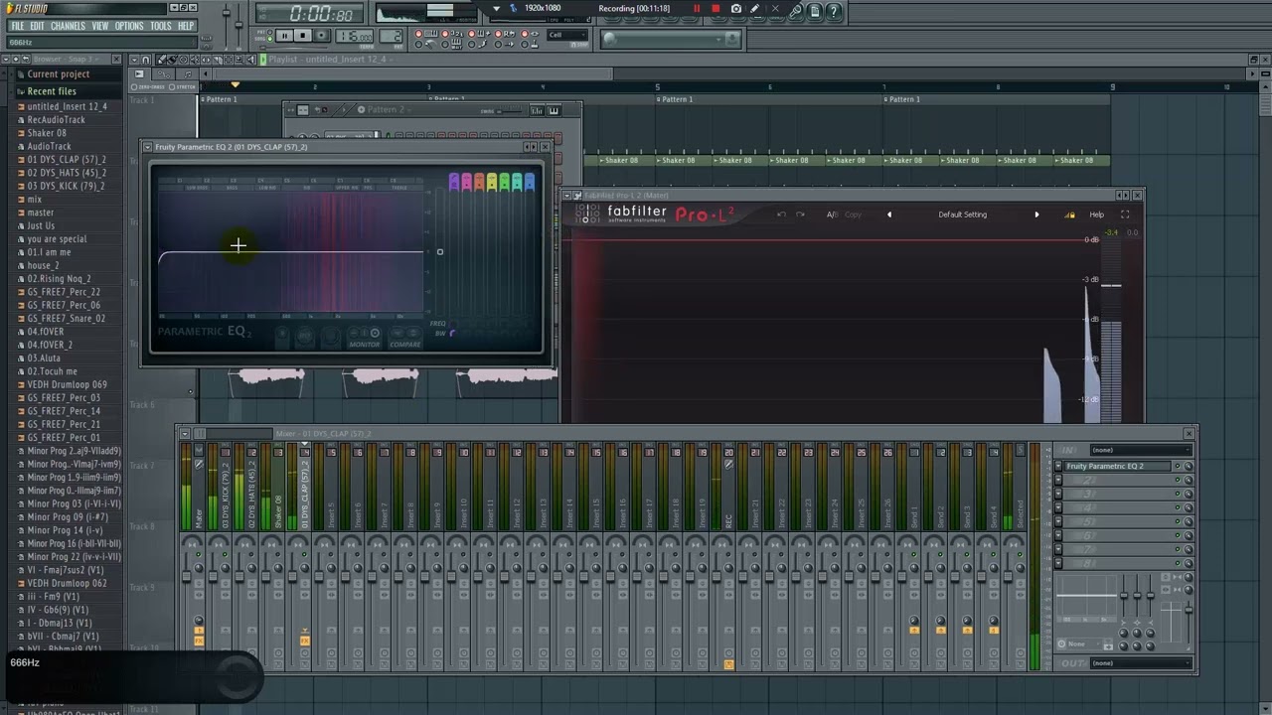Viewport: 1272px width, 715px height.
Task: Toggle the mute light on the Send 1 mixer track
Action: pos(914,554)
